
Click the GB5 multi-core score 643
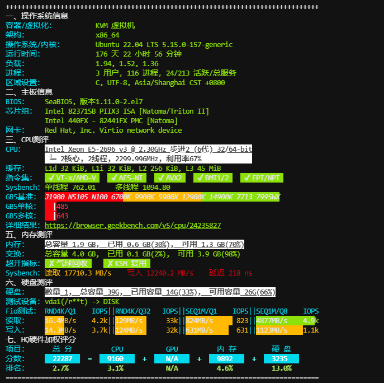(63, 216)
